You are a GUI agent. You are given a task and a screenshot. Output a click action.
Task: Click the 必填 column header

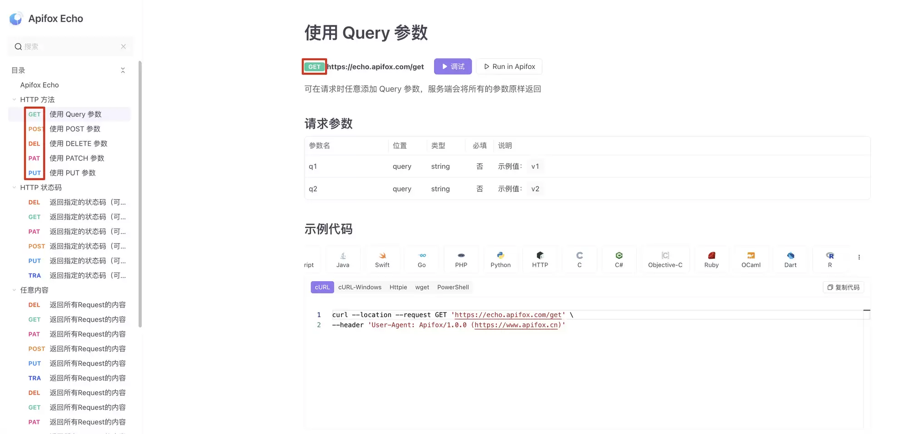(479, 146)
